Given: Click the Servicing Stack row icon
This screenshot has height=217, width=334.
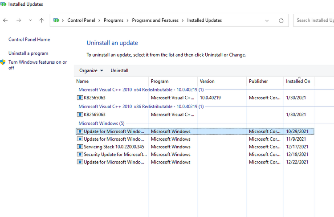Looking at the screenshot, I should click(80, 147).
